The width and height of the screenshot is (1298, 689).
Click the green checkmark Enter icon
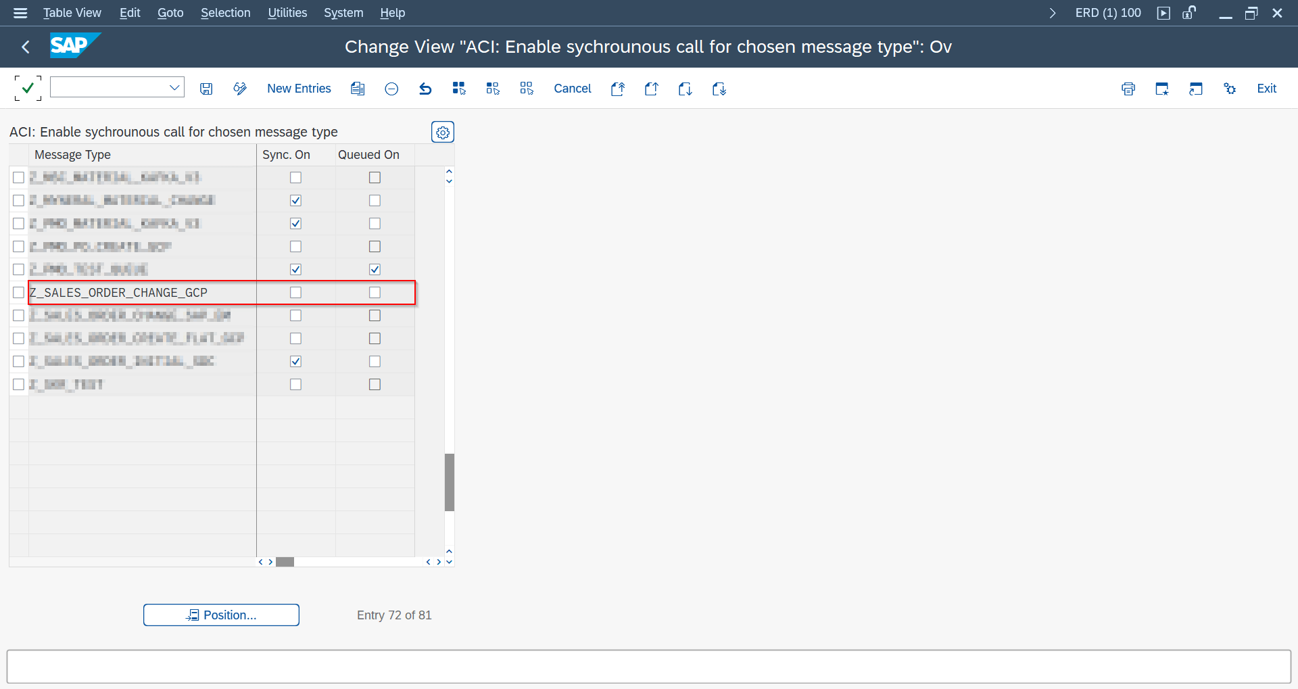(x=28, y=89)
